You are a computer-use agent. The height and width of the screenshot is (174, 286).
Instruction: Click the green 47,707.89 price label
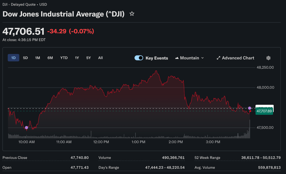pos(264,111)
